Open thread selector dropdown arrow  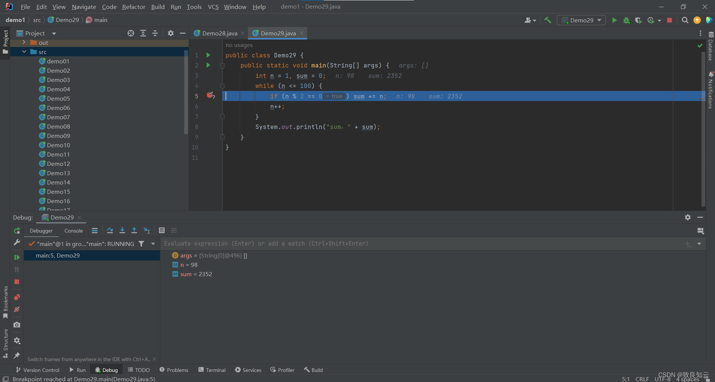153,244
